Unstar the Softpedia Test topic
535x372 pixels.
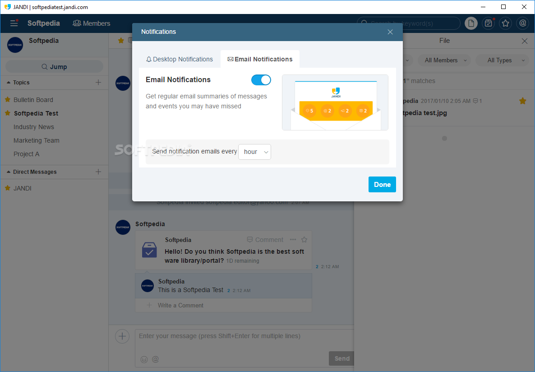click(8, 113)
